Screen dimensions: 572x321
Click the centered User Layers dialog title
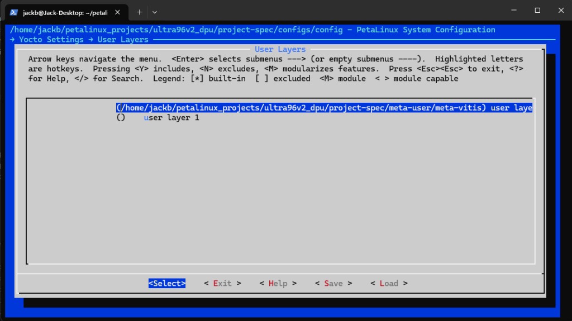pos(280,50)
